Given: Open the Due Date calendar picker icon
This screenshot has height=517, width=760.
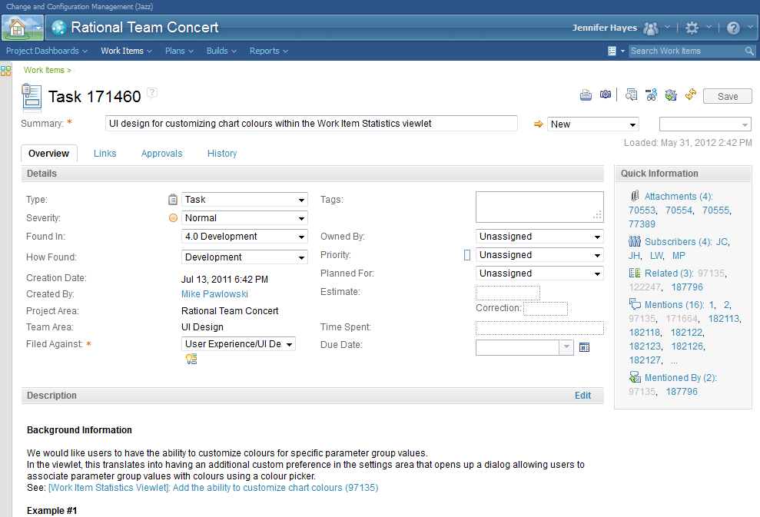Looking at the screenshot, I should pos(585,347).
